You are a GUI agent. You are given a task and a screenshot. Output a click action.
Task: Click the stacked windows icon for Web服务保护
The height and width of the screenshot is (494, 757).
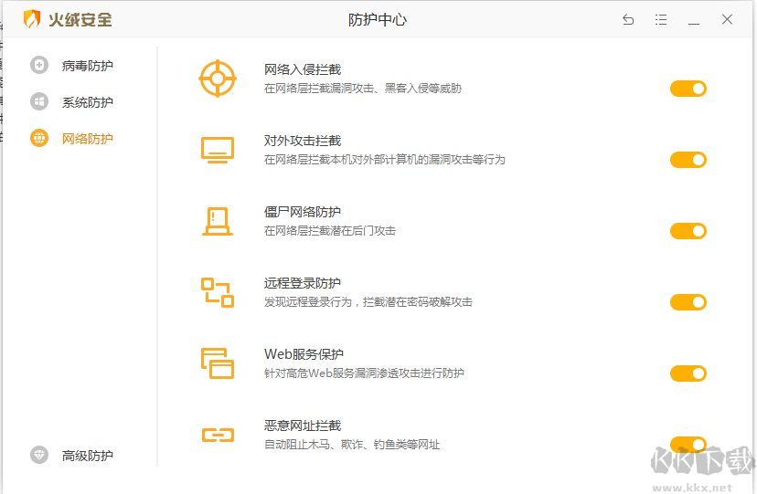coord(218,363)
